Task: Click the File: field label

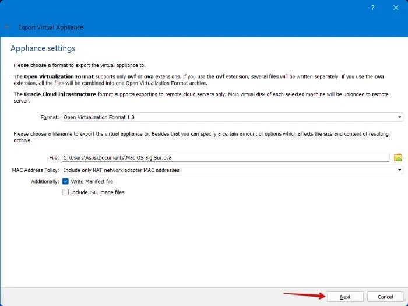Action: pos(54,157)
